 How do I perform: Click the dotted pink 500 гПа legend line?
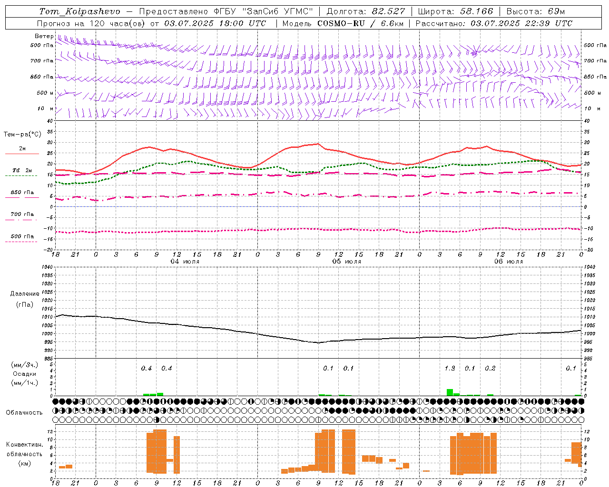click(x=21, y=242)
